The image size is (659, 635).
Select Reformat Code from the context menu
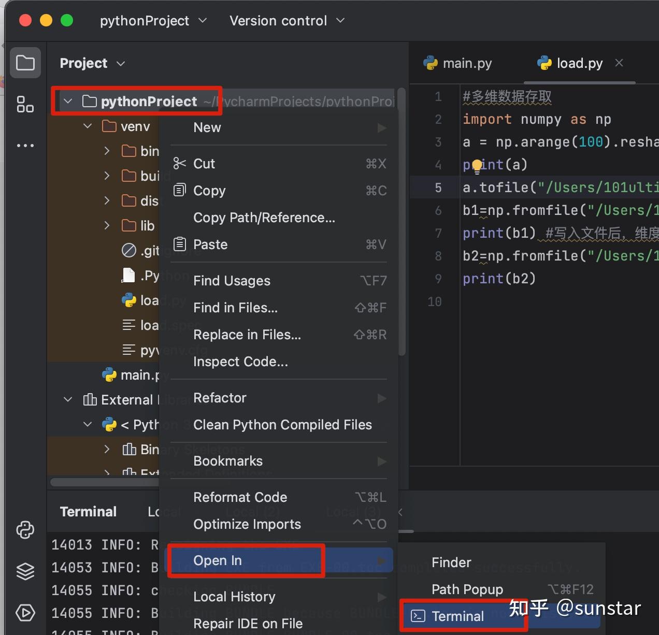(240, 497)
